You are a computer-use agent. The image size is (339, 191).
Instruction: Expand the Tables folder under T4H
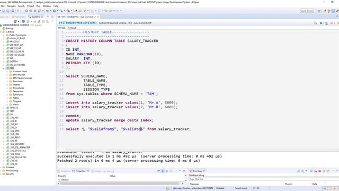7,98
